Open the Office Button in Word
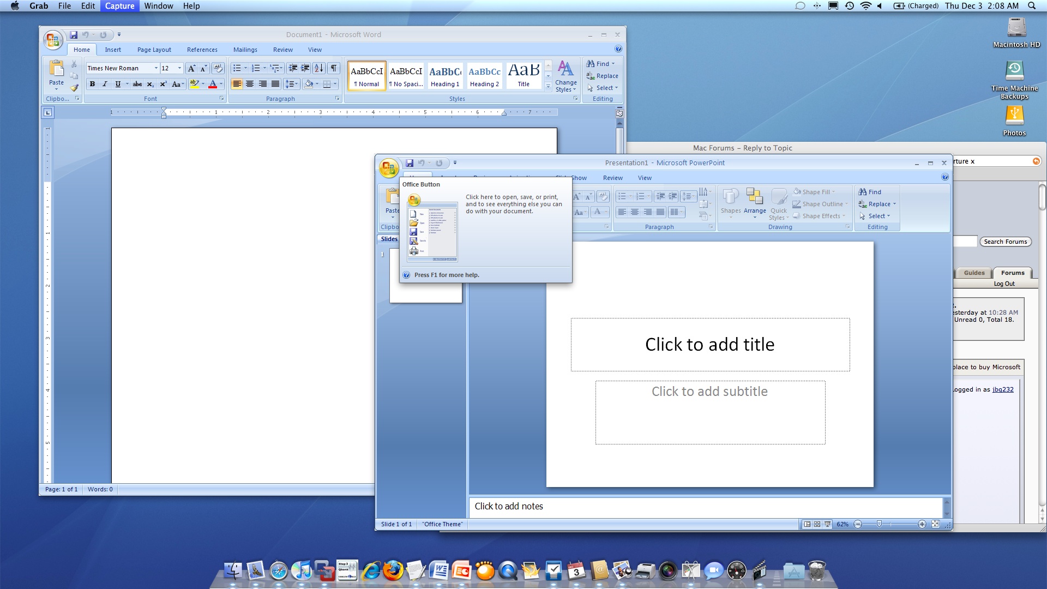This screenshot has height=589, width=1047. (x=53, y=39)
